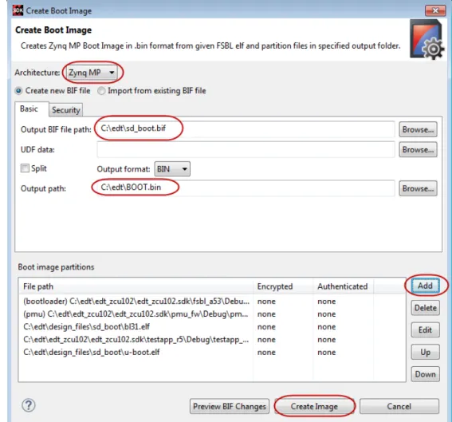Delete the selected partition

coord(425,308)
